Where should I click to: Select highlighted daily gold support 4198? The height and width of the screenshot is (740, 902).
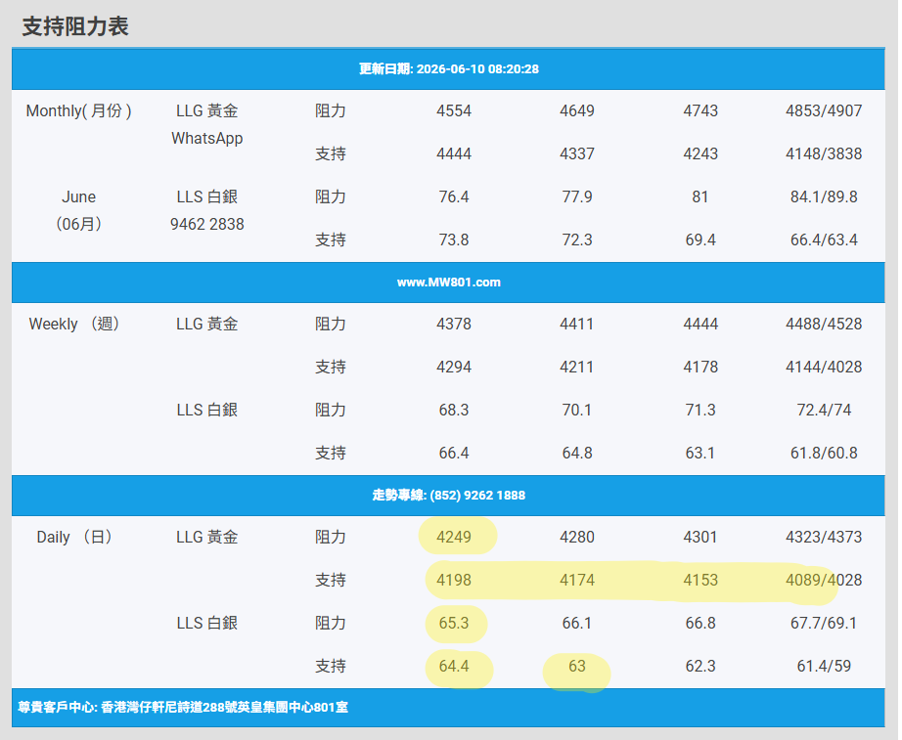(454, 580)
